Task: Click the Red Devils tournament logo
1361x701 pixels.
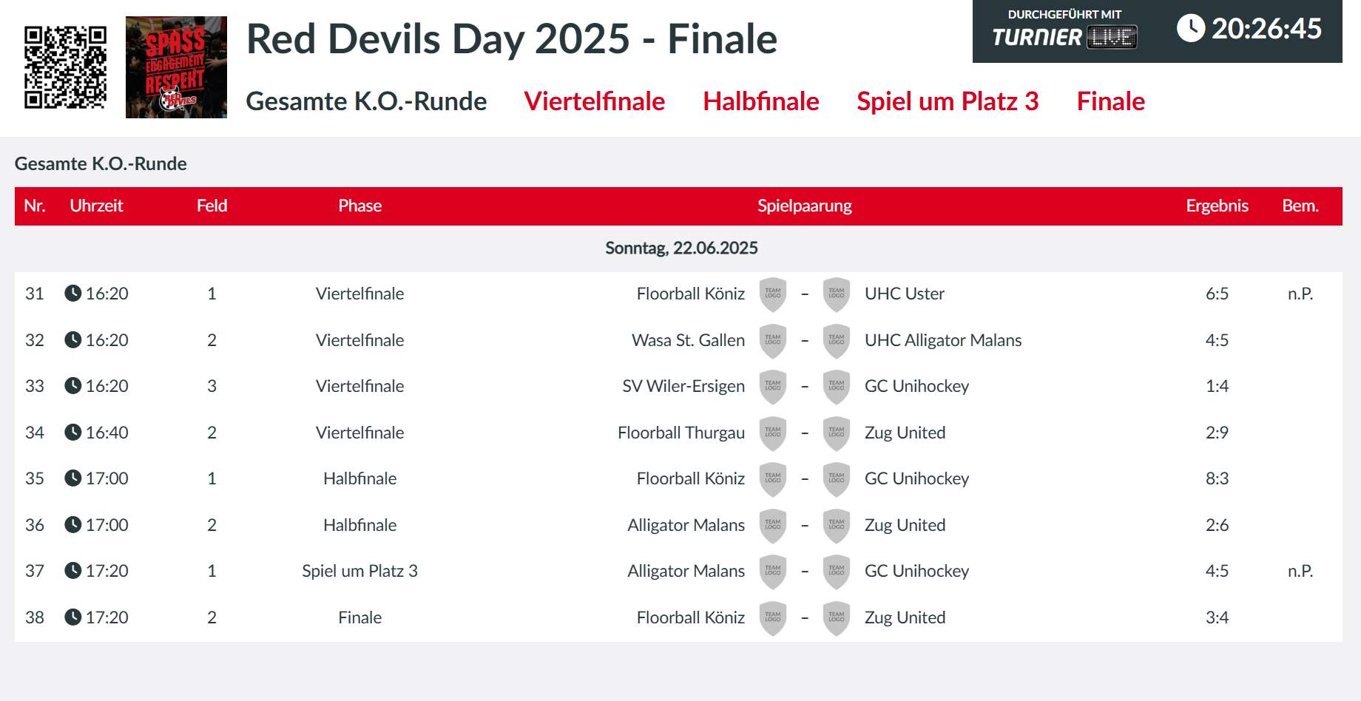Action: [176, 67]
